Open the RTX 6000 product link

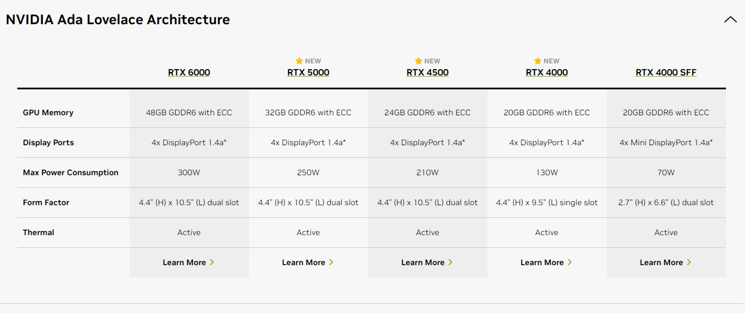189,73
